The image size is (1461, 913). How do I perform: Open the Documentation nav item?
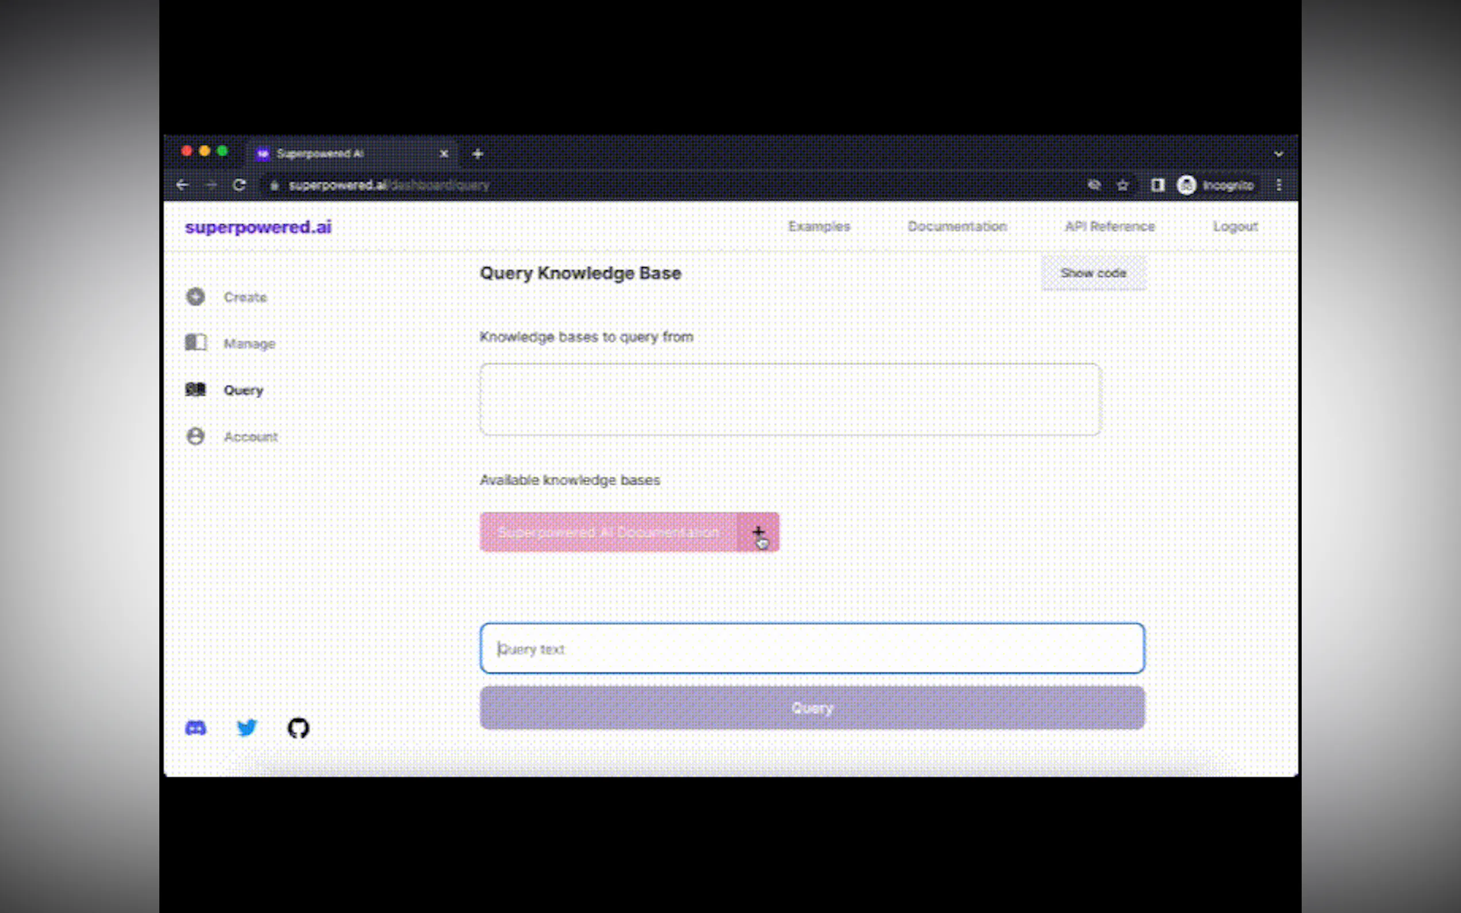point(957,227)
